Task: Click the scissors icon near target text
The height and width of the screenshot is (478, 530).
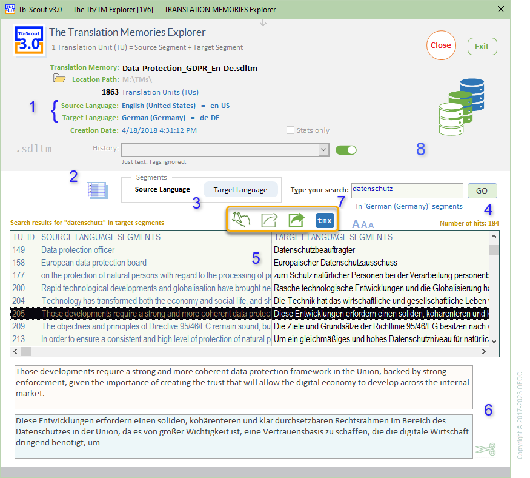Action: coord(485,449)
